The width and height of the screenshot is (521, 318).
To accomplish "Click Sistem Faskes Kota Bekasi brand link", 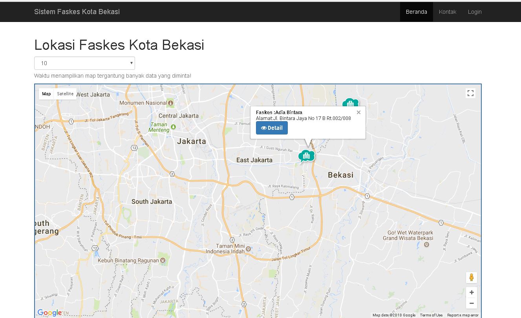I will [x=77, y=12].
